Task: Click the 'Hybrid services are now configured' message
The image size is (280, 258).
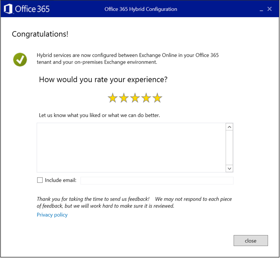Action: [128, 58]
